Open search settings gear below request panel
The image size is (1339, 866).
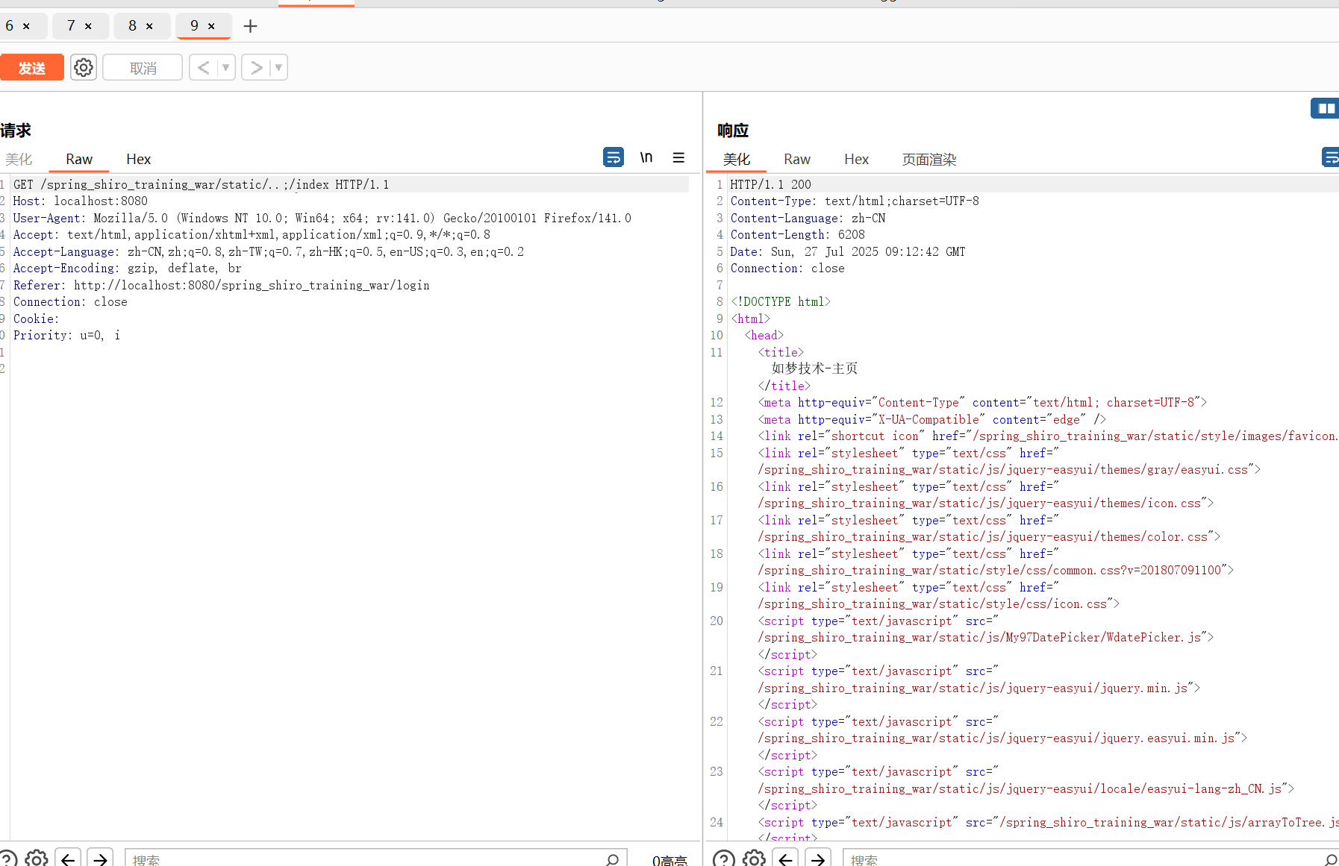37,859
